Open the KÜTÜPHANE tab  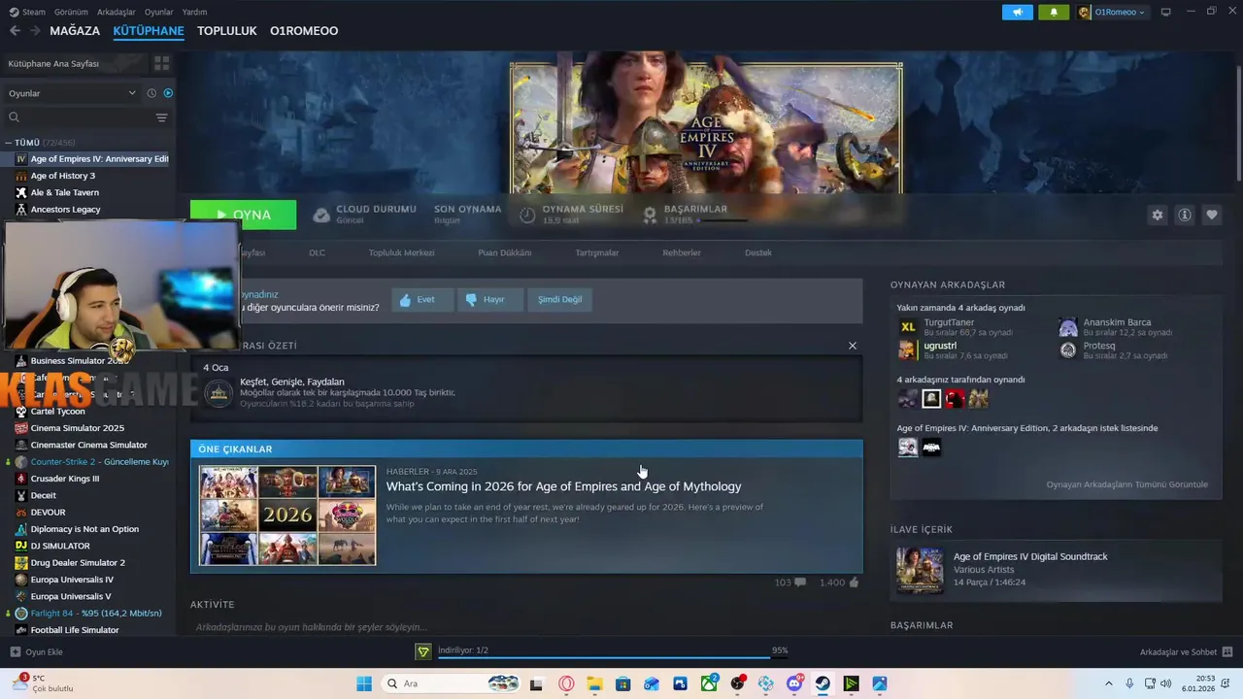click(149, 31)
